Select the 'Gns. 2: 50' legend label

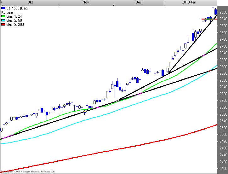(14, 20)
